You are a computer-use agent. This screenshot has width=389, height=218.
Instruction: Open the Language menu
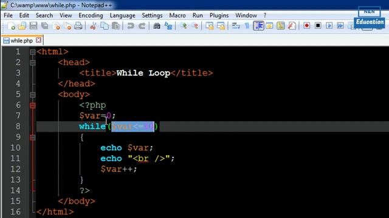coord(123,15)
